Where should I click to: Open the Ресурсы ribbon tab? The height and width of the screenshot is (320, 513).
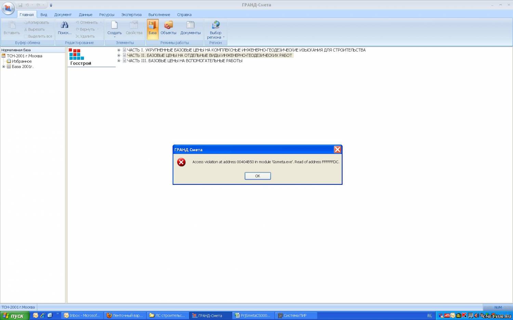point(107,15)
